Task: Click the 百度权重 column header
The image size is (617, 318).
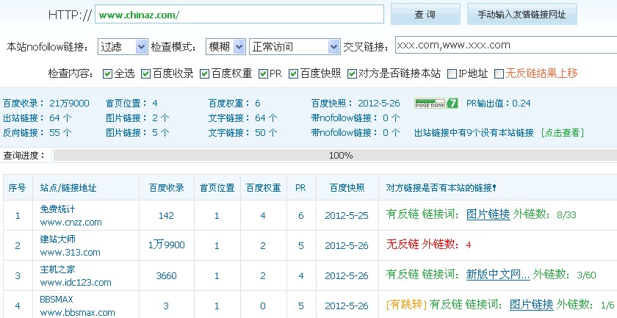Action: pos(263,188)
